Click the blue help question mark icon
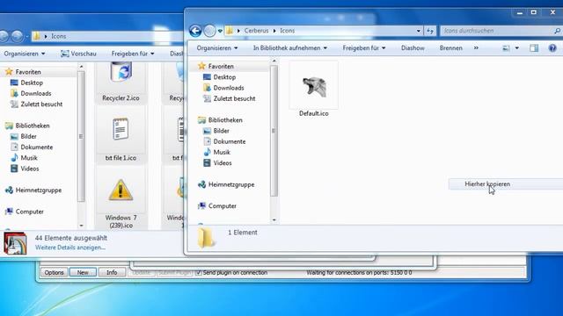The image size is (563, 316). (x=552, y=48)
